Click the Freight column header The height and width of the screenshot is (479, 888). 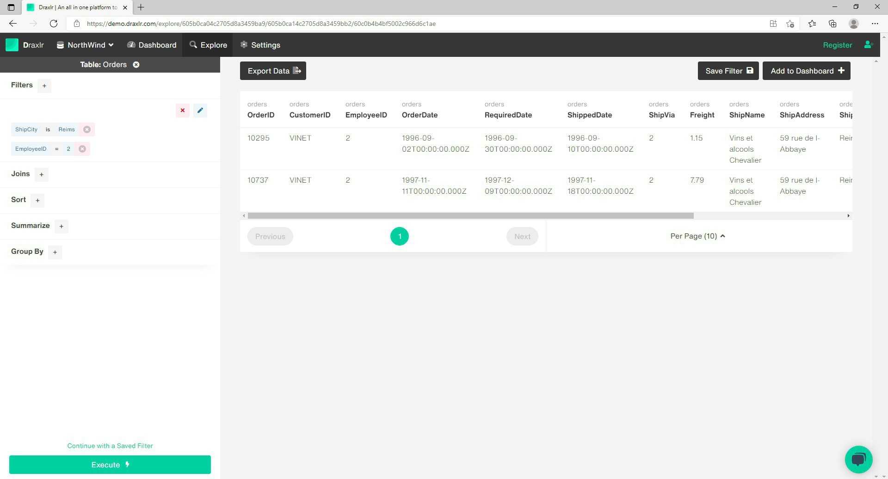point(702,115)
